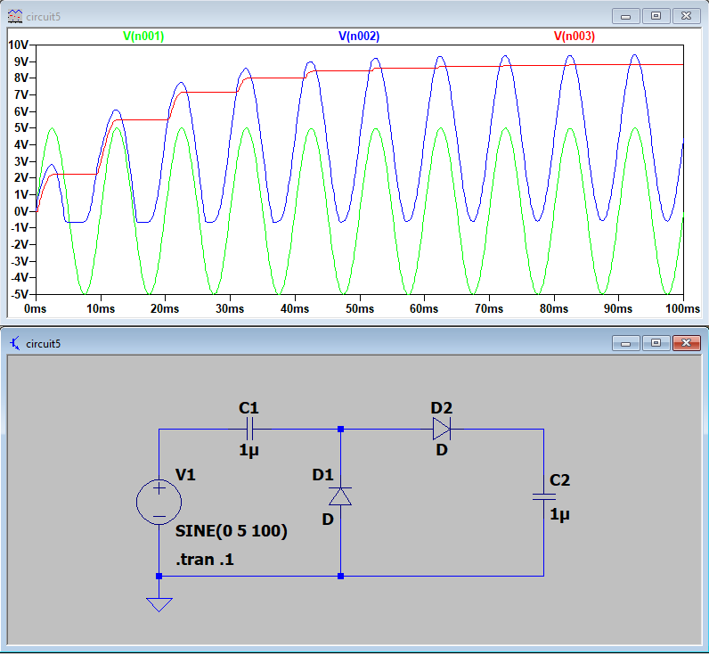Click the diode D2 symbol
This screenshot has height=655, width=709.
442,429
